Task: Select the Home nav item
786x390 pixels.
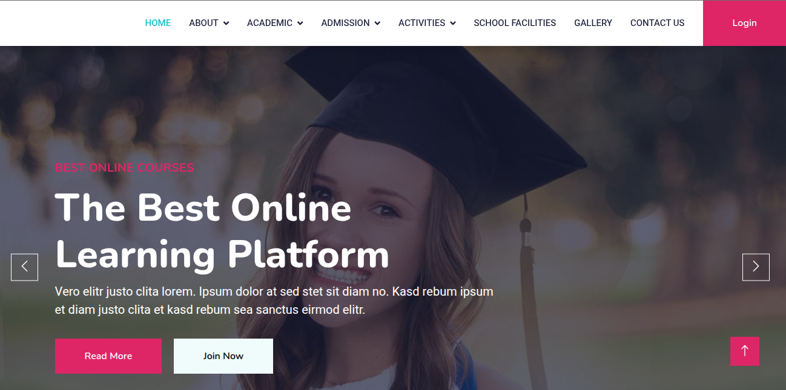Action: tap(158, 23)
